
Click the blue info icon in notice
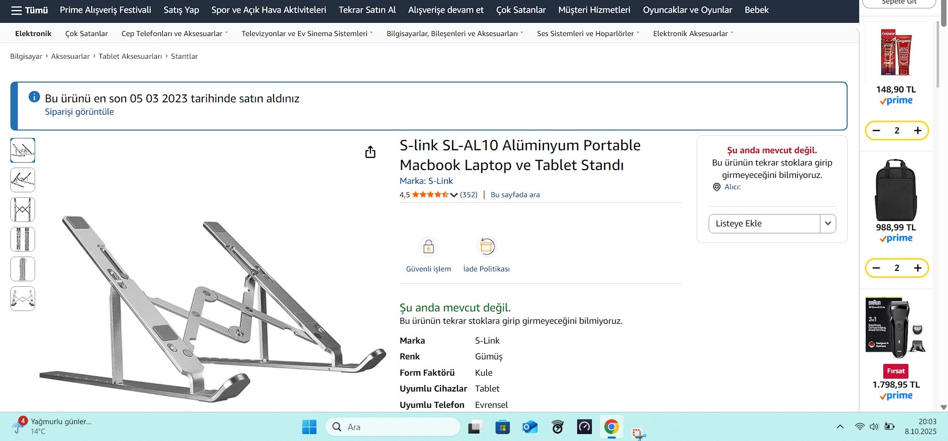(x=34, y=97)
